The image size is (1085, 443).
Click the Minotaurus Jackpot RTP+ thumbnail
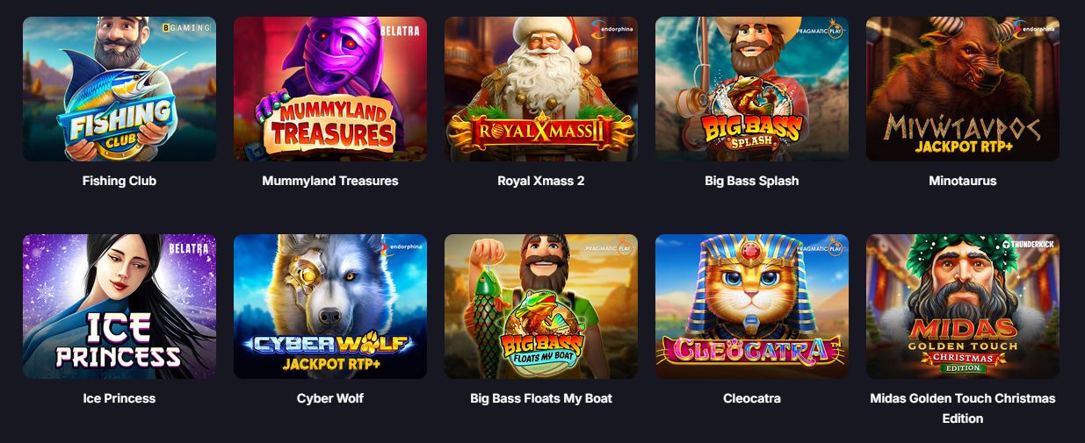(963, 89)
